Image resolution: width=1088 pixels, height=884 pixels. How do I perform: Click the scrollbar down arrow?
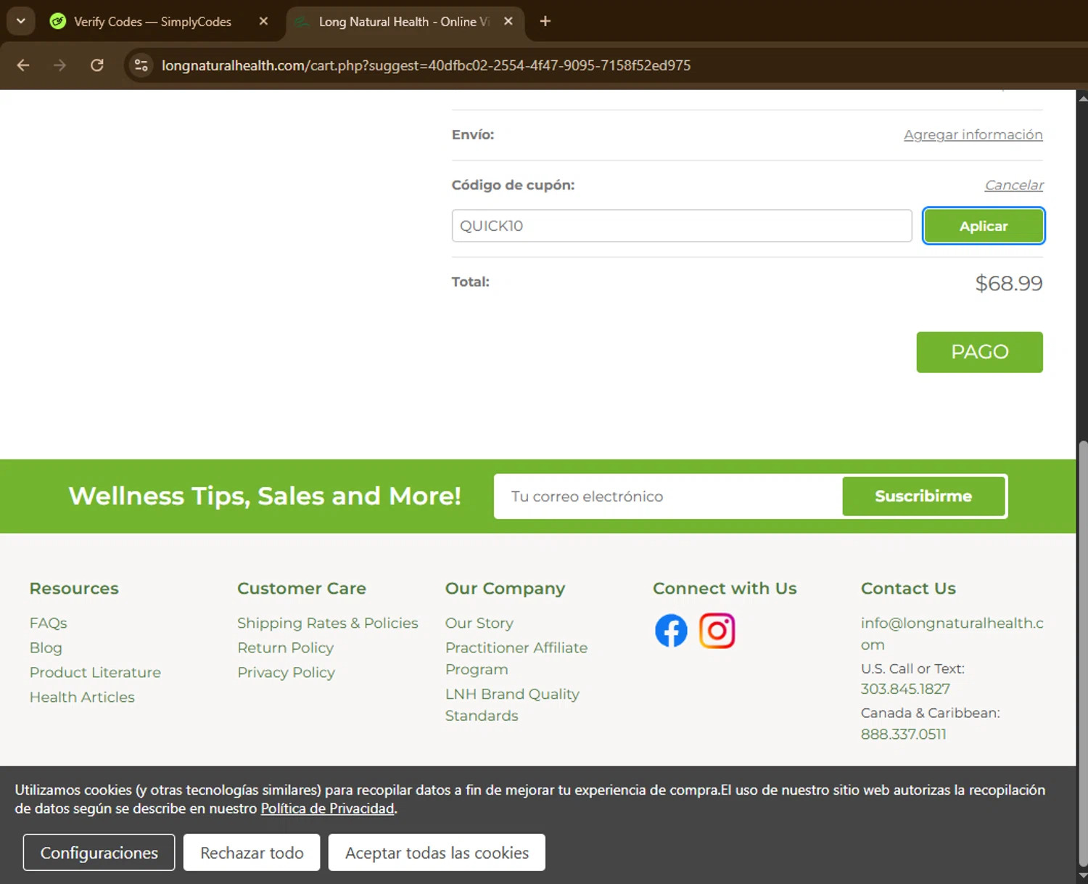[1082, 877]
